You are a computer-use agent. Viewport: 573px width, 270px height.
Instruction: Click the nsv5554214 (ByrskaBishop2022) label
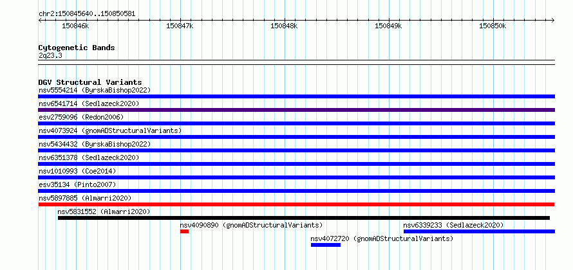95,90
